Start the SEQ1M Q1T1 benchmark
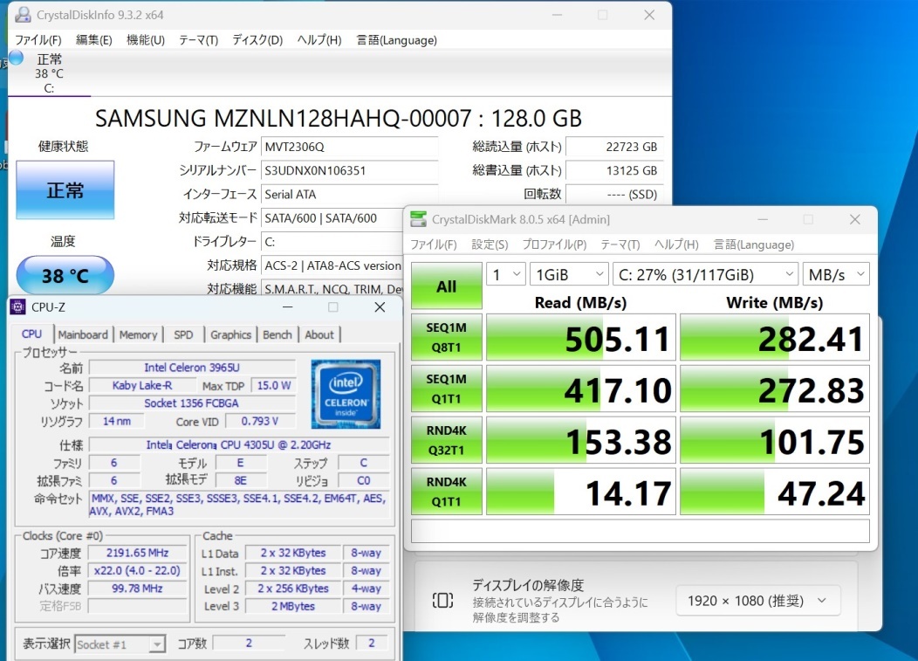The image size is (918, 661). 446,389
